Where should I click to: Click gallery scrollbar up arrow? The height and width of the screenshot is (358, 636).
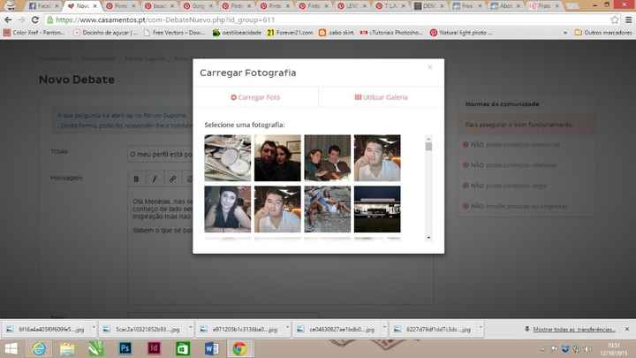point(428,138)
